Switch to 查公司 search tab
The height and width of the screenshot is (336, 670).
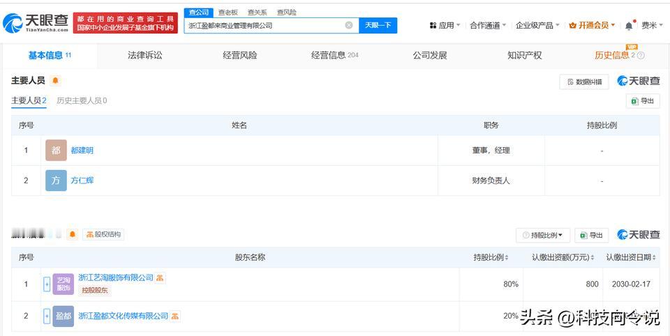(199, 13)
